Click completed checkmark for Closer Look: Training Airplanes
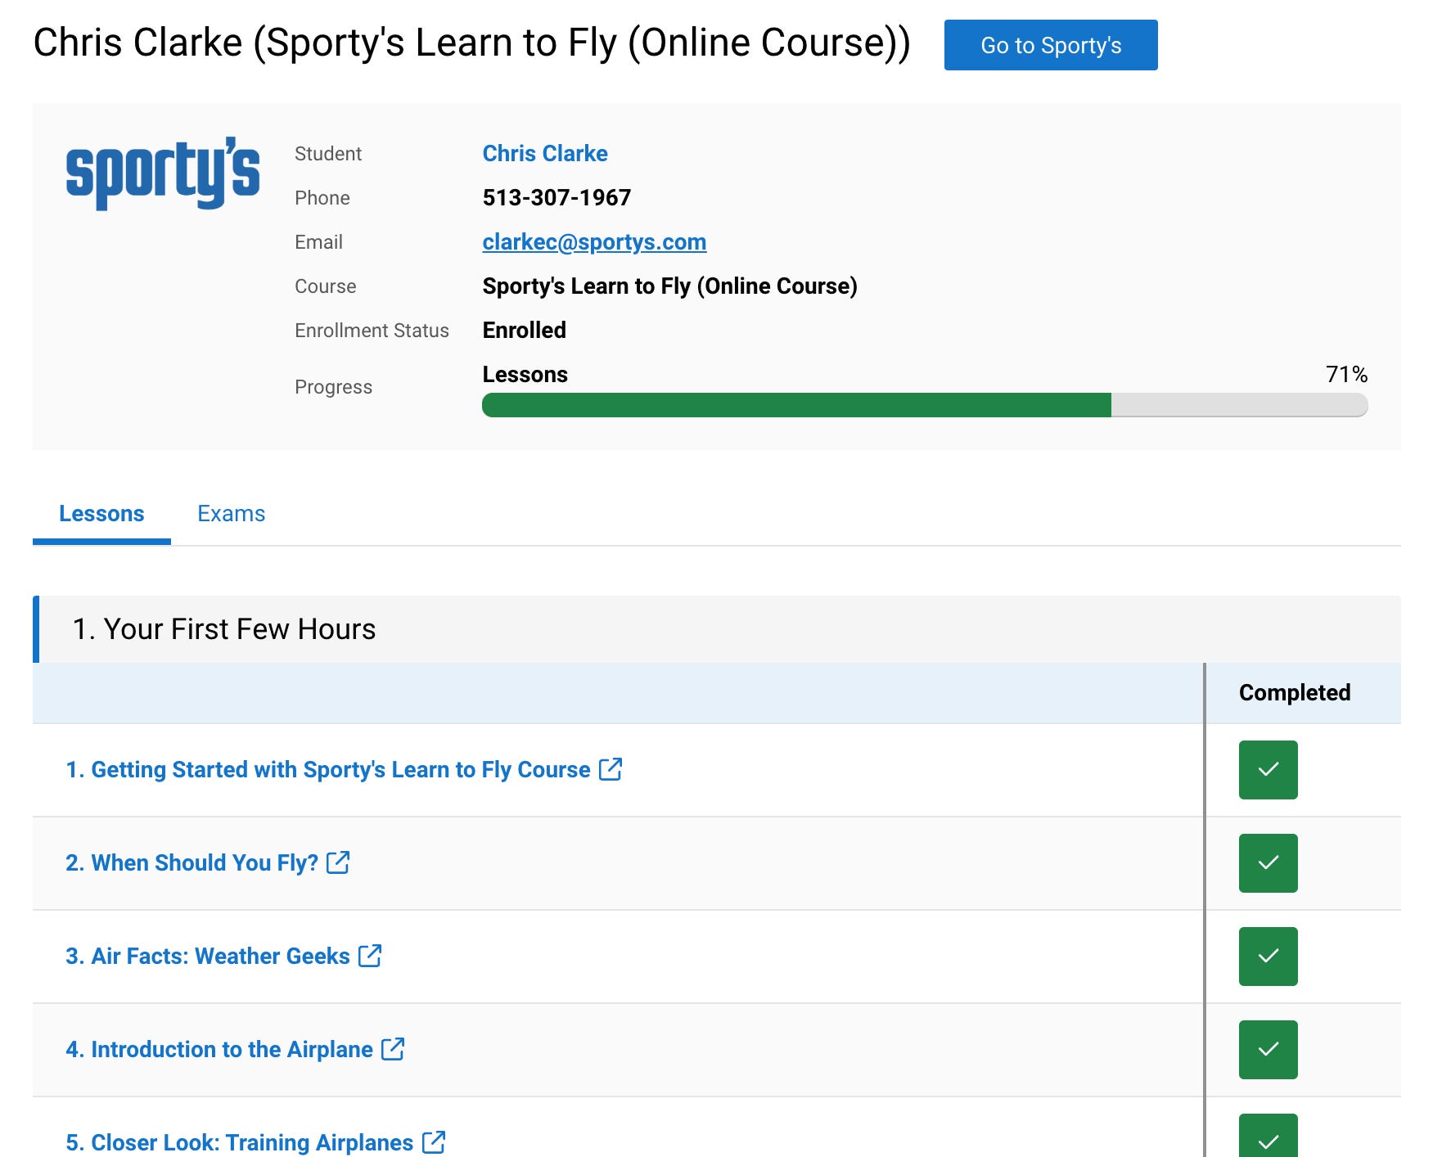The height and width of the screenshot is (1157, 1442). click(1269, 1136)
